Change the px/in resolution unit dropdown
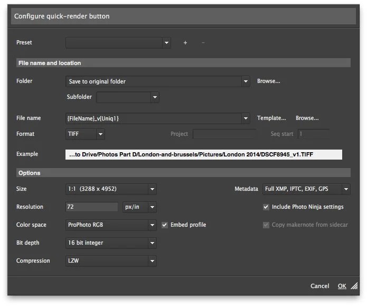Image resolution: width=367 pixels, height=306 pixels. tap(139, 207)
